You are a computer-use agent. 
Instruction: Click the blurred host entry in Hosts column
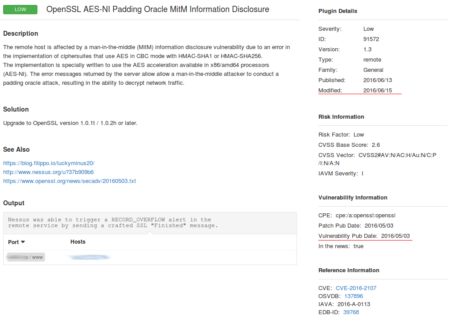point(90,257)
